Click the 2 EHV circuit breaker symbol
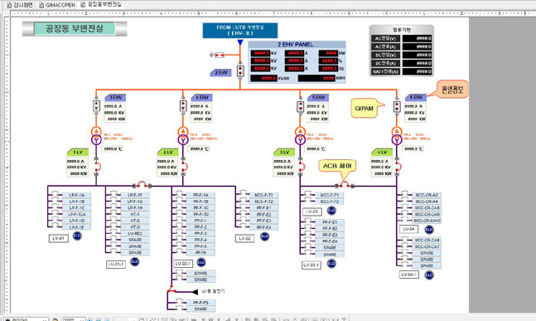Viewport: 536px width, 321px height. [x=240, y=71]
